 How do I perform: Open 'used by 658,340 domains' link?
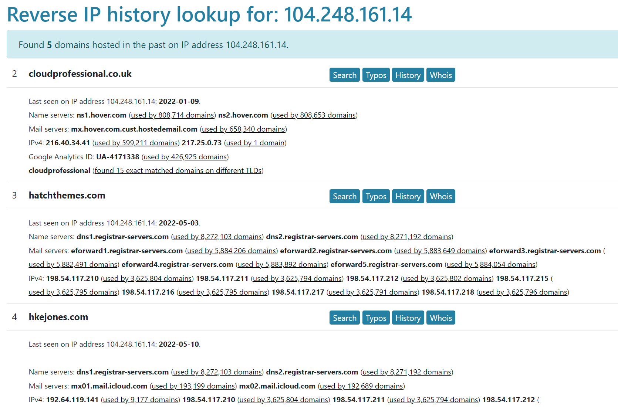243,129
